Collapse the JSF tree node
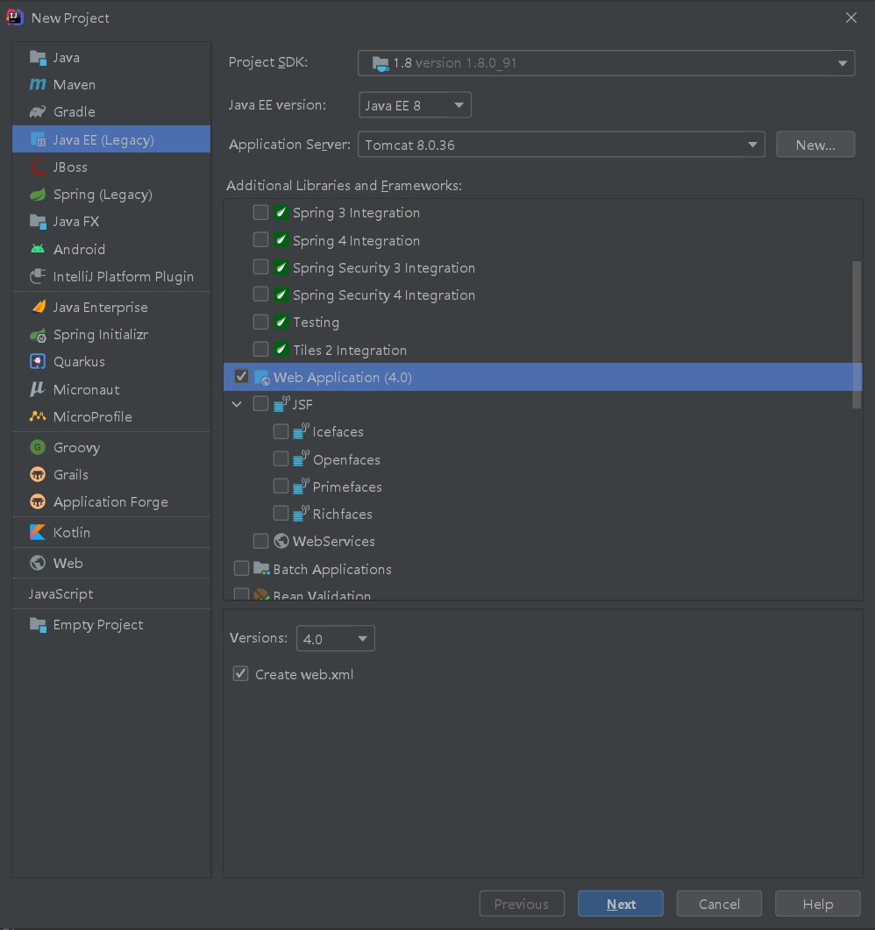Viewport: 875px width, 930px height. coord(237,404)
